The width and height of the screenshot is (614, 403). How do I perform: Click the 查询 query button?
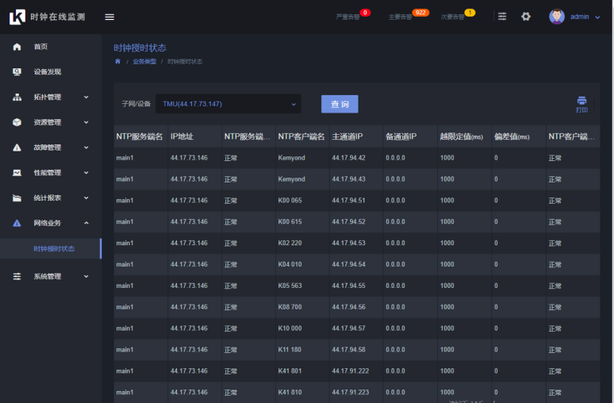(340, 104)
